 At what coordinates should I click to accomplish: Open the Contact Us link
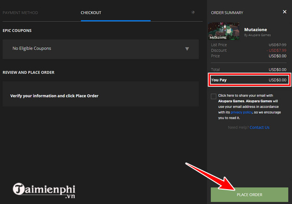(260, 127)
